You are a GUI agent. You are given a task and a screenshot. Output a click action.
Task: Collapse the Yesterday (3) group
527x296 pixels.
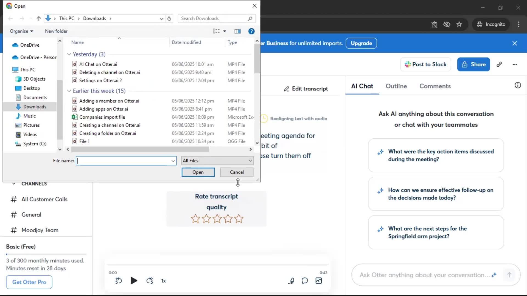click(69, 54)
